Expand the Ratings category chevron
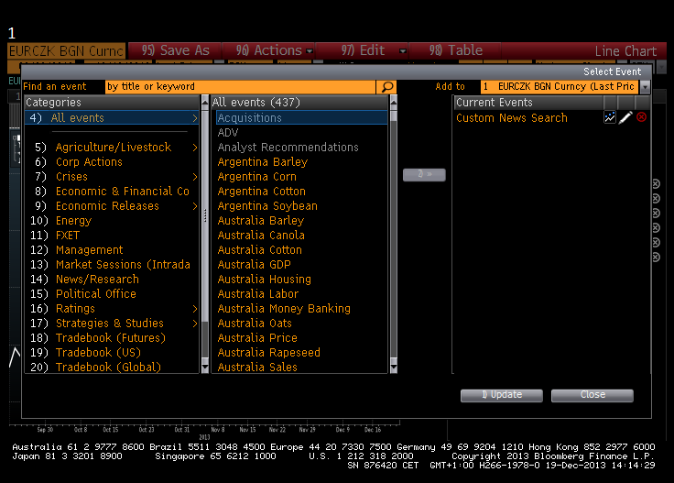This screenshot has width=674, height=483. 195,309
